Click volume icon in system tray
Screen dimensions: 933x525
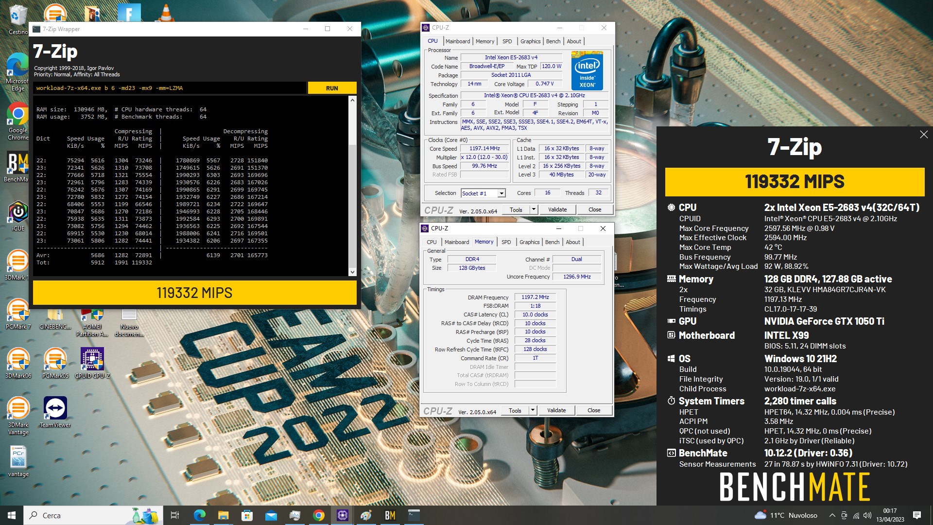867,515
